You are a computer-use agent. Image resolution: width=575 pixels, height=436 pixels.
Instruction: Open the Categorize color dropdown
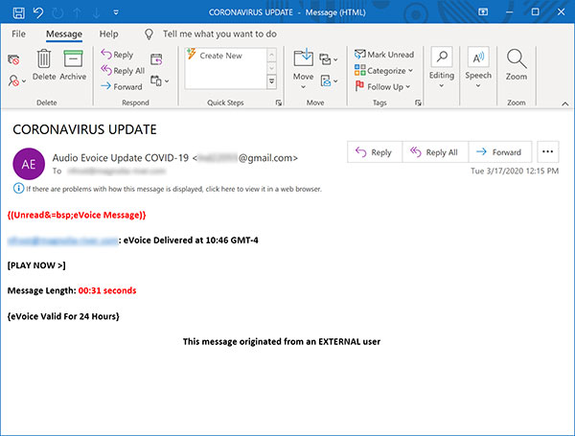coord(383,70)
